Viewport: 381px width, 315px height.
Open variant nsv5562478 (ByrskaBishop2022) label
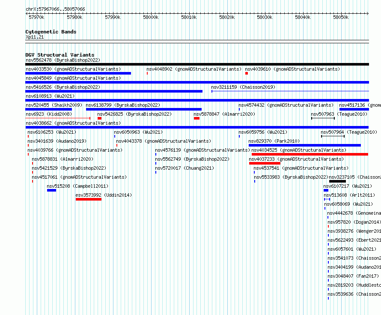pos(63,60)
